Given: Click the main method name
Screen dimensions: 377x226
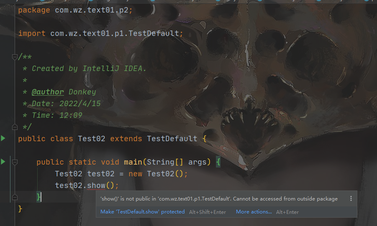Looking at the screenshot, I should (x=133, y=162).
